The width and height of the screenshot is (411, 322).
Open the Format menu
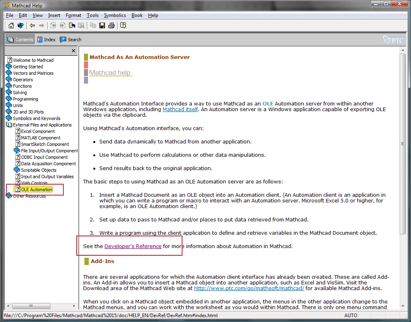73,15
